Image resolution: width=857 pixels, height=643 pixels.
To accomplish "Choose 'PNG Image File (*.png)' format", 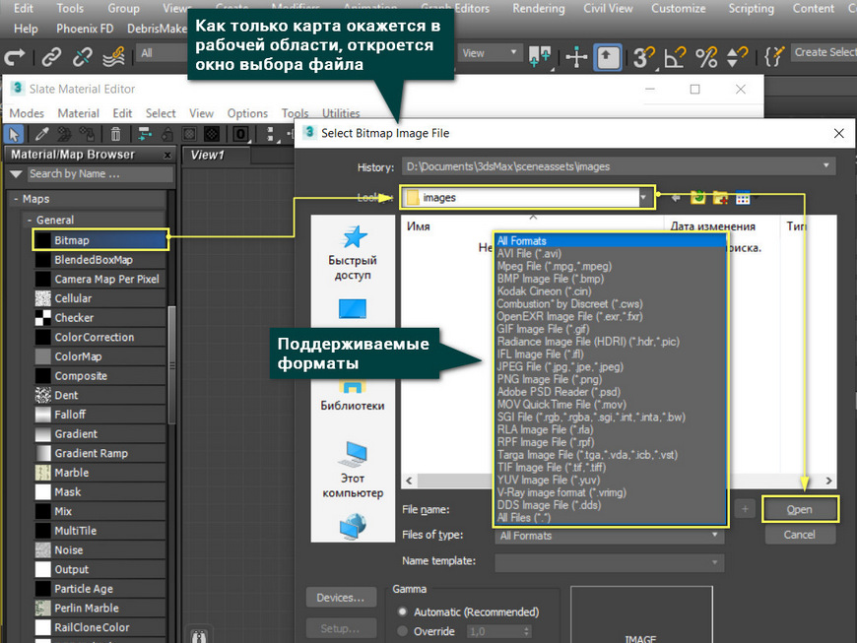I will (550, 379).
